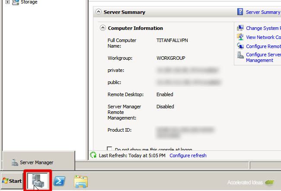Click the 'Workgroup:' label
The width and height of the screenshot is (281, 191).
(x=120, y=58)
